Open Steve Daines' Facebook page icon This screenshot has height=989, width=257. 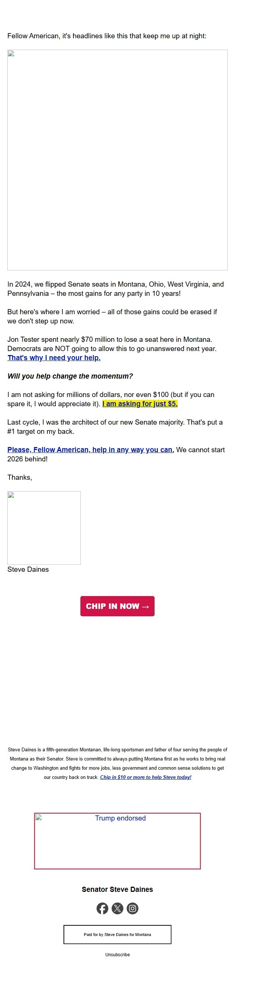coord(103,908)
